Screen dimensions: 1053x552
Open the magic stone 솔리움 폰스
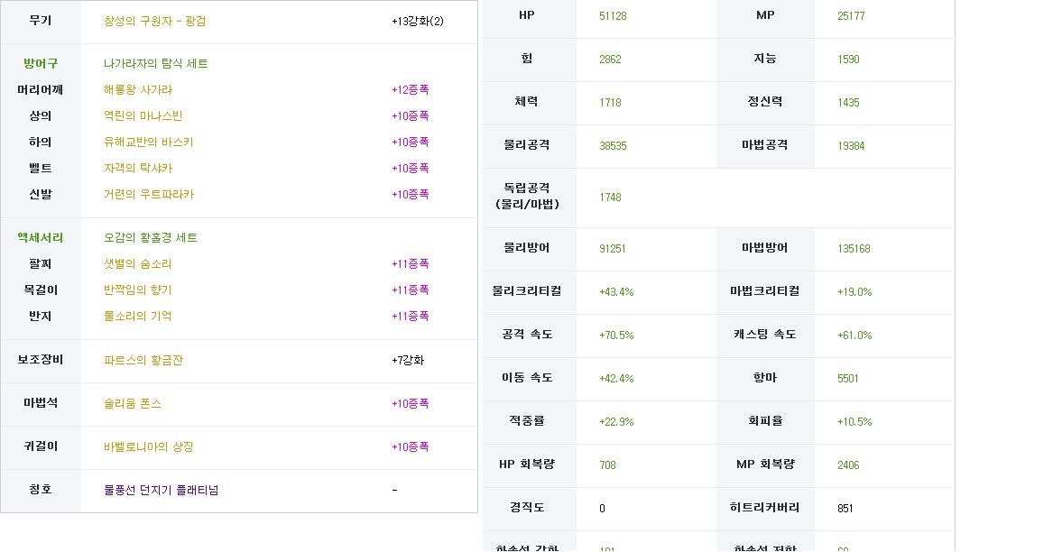(x=133, y=403)
